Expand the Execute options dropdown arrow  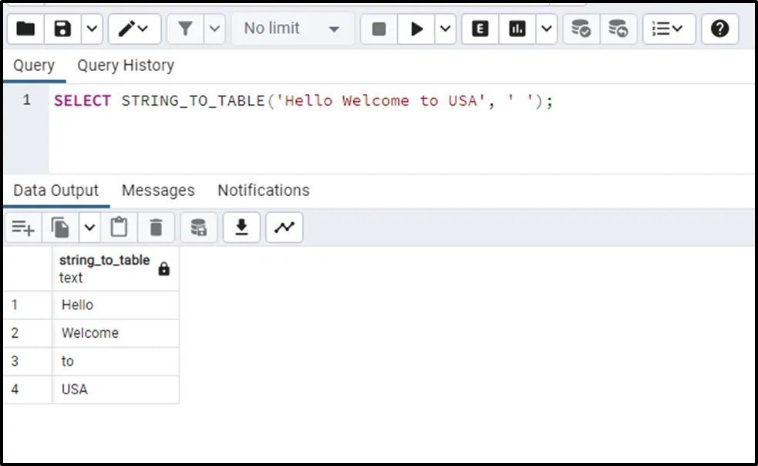coord(446,29)
